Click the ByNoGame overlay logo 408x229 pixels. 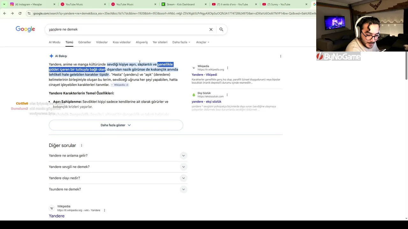(x=339, y=57)
